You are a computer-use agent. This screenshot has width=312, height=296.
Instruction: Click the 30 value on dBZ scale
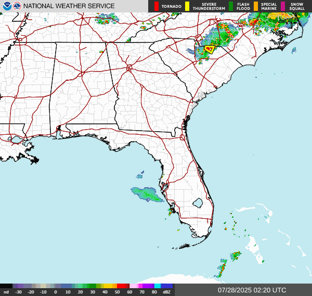coord(93,292)
